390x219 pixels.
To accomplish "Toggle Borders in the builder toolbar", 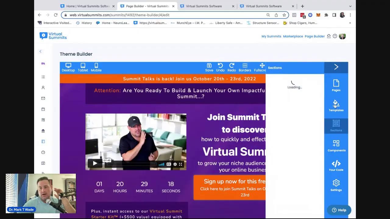I will (245, 68).
